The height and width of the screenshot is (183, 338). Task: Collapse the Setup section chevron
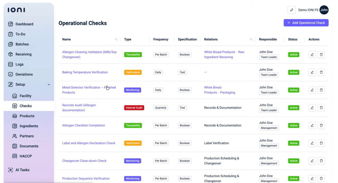point(49,84)
